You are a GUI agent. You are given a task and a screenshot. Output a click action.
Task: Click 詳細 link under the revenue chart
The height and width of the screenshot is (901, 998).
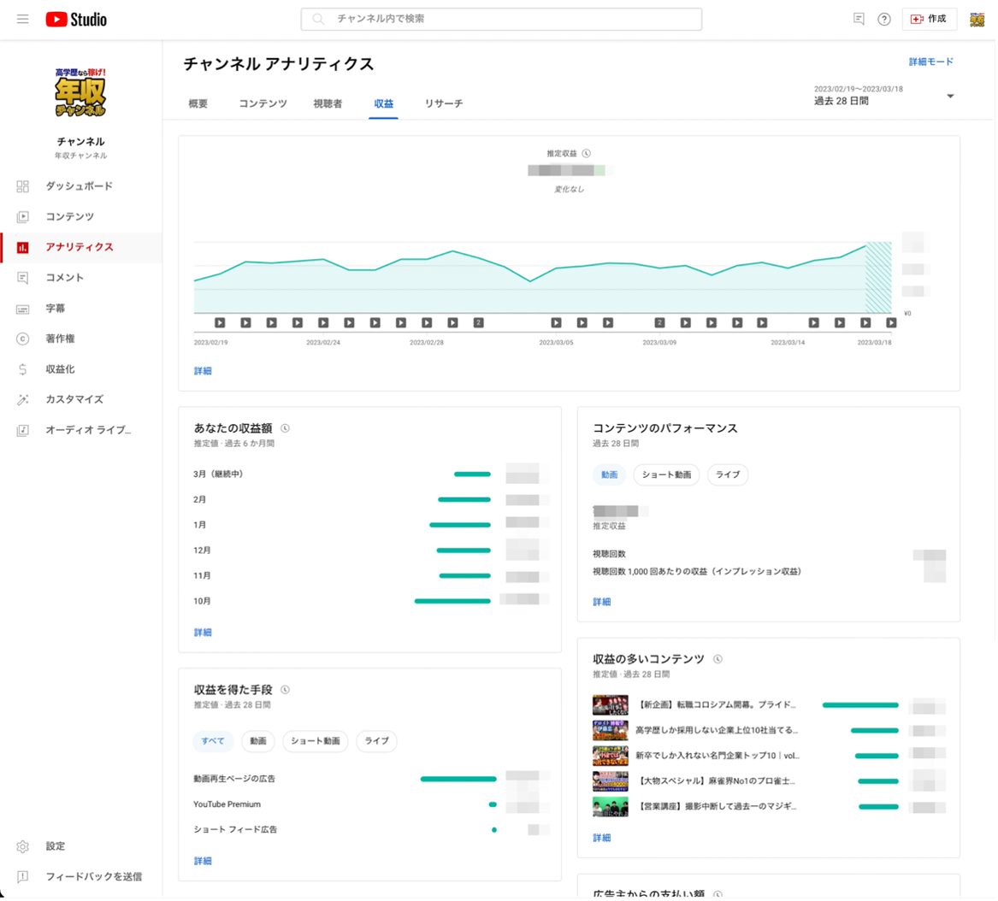pyautogui.click(x=203, y=371)
